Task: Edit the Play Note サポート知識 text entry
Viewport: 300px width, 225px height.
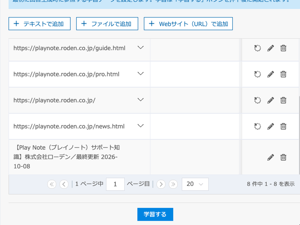Action: point(270,157)
